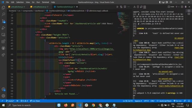The width and height of the screenshot is (192, 108).
Task: Click Ln 50, Col 55 to go to line
Action: coord(128,101)
